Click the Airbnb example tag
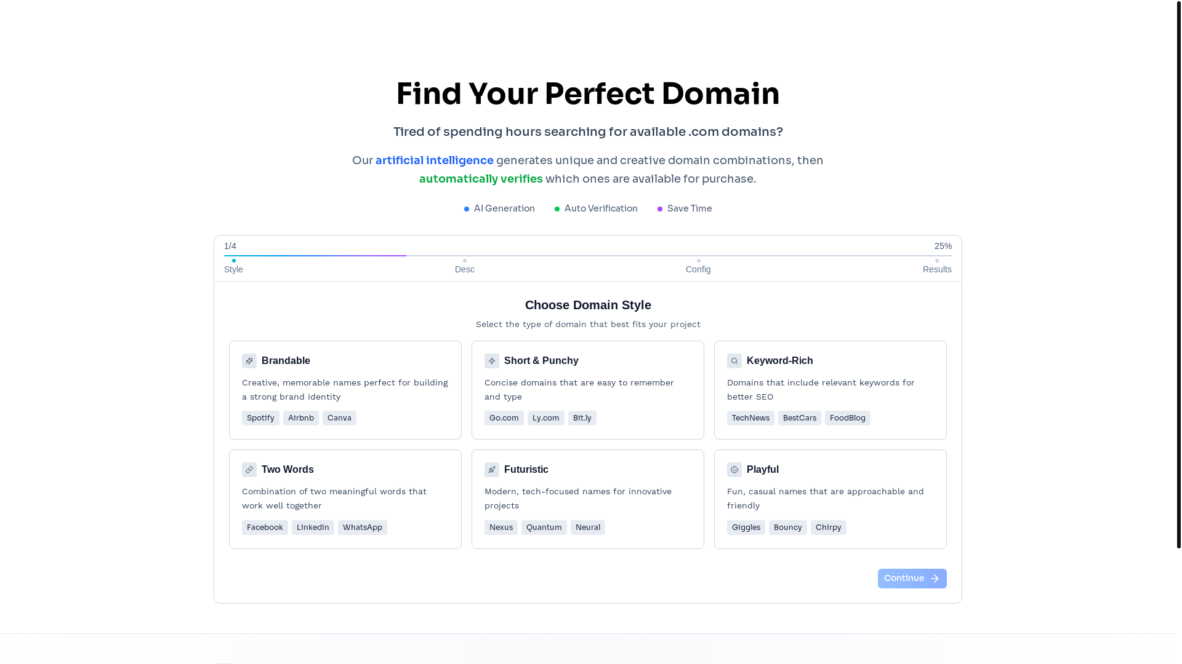1182x664 pixels. pyautogui.click(x=301, y=418)
